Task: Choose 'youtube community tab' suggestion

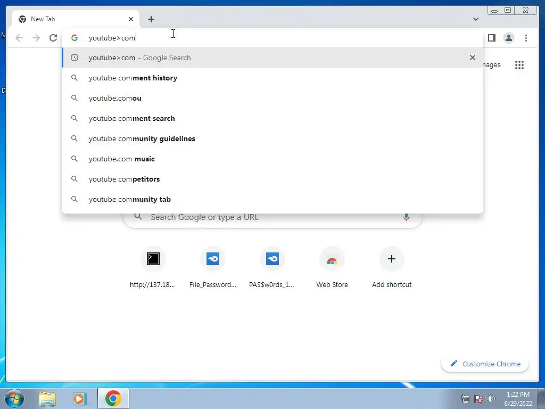Action: pos(272,199)
